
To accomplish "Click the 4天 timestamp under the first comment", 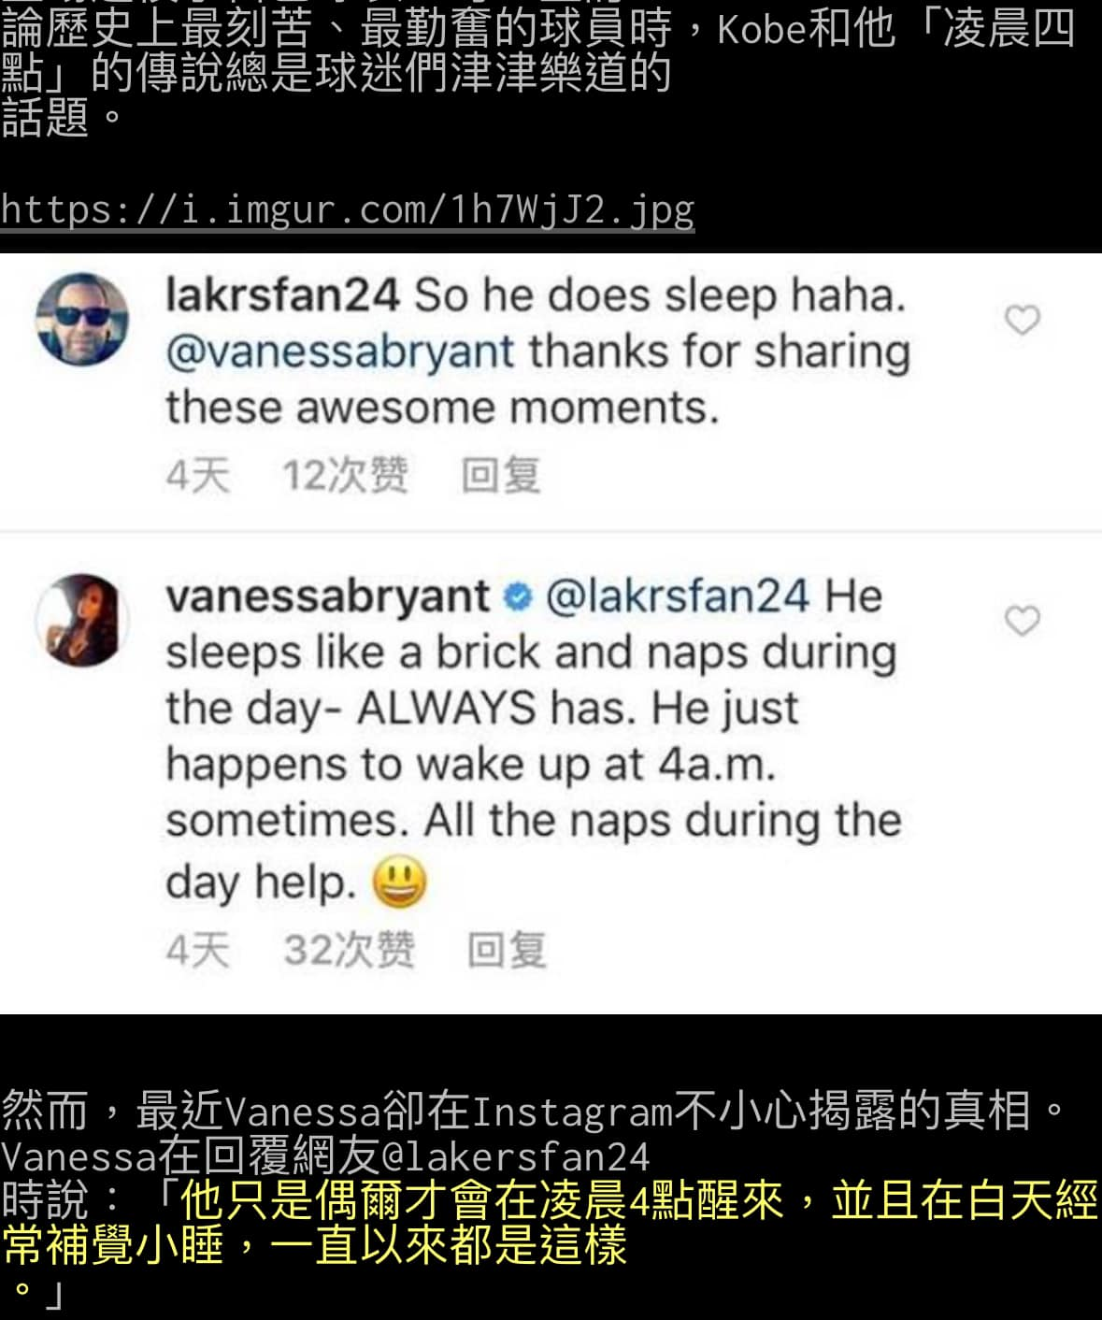I will pos(197,475).
